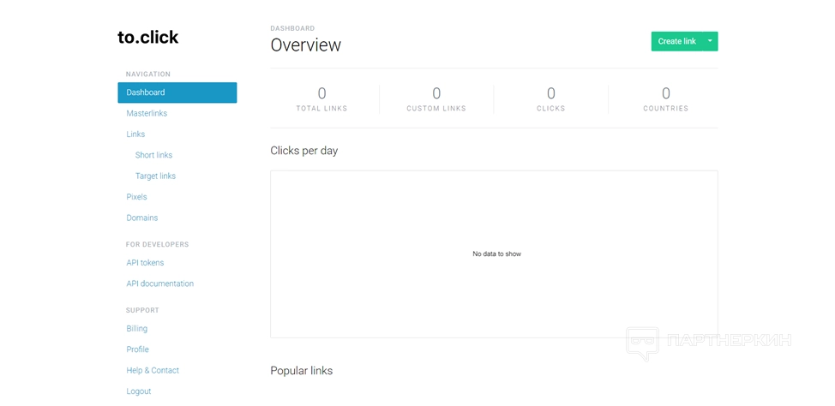Click the NAVIGATION section label
The width and height of the screenshot is (835, 406).
(148, 74)
